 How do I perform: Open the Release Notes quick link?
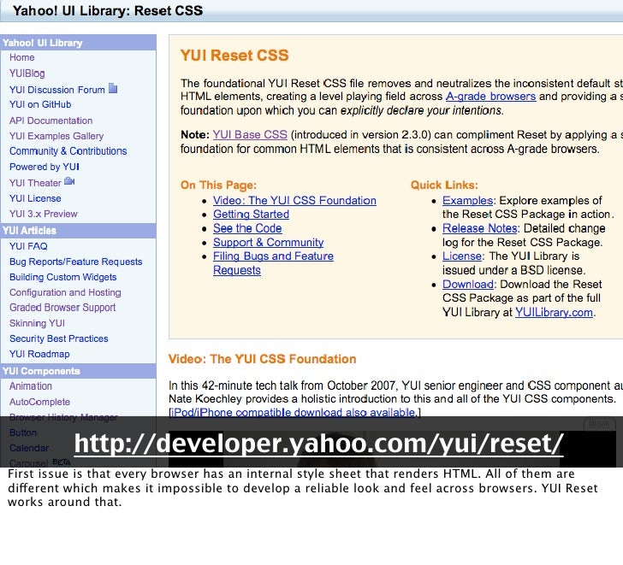coord(480,228)
